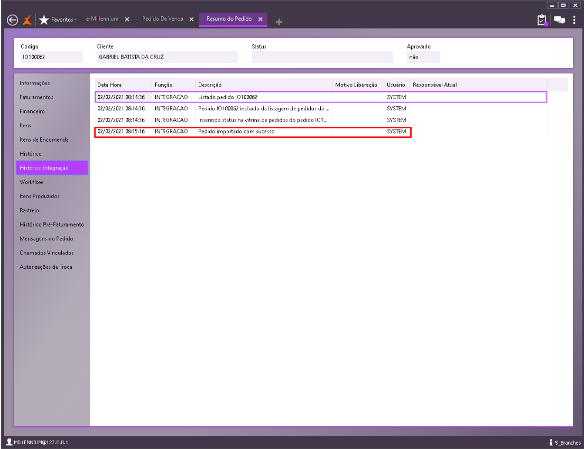Sort by the Motivo Liberação column header
This screenshot has width=584, height=449.
(x=358, y=85)
